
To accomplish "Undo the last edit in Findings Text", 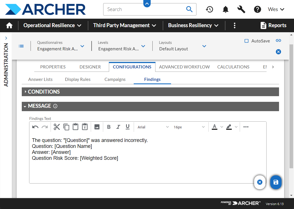I will (x=35, y=127).
